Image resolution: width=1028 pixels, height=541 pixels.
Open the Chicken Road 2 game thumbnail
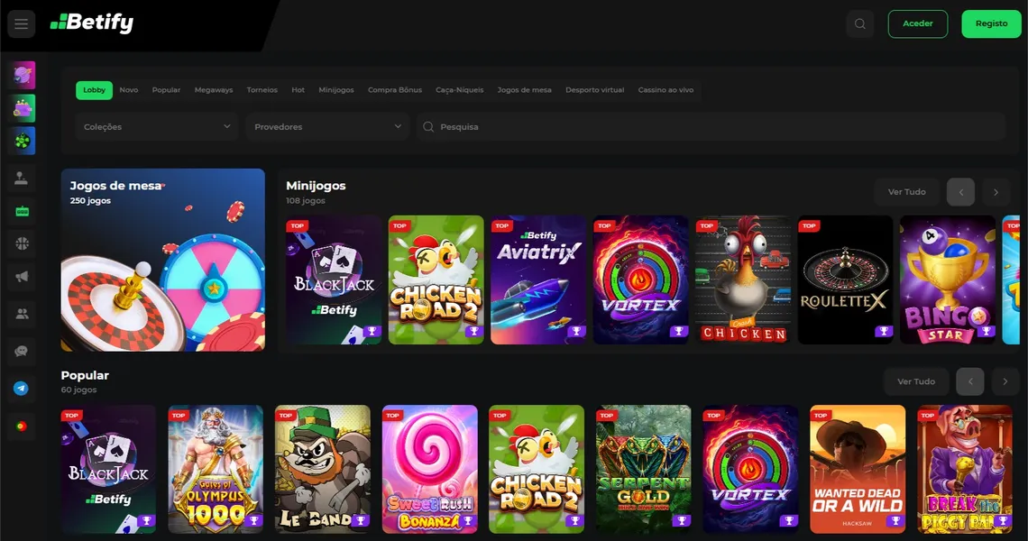pyautogui.click(x=436, y=280)
